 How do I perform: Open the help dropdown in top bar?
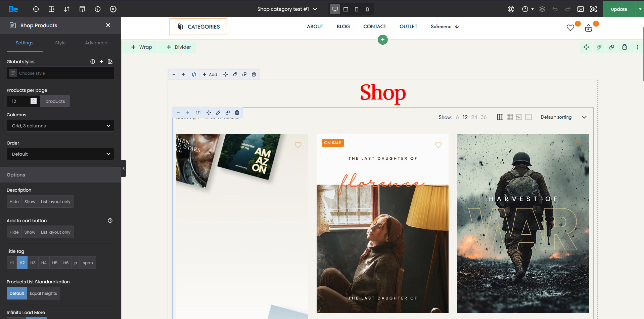click(x=528, y=9)
